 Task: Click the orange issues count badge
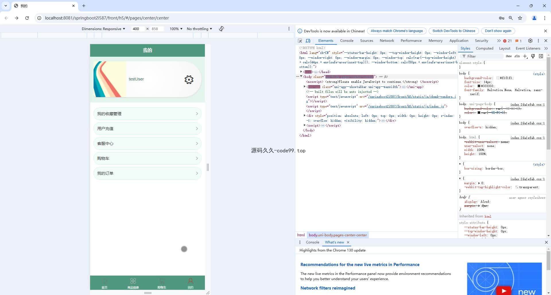pos(518,41)
